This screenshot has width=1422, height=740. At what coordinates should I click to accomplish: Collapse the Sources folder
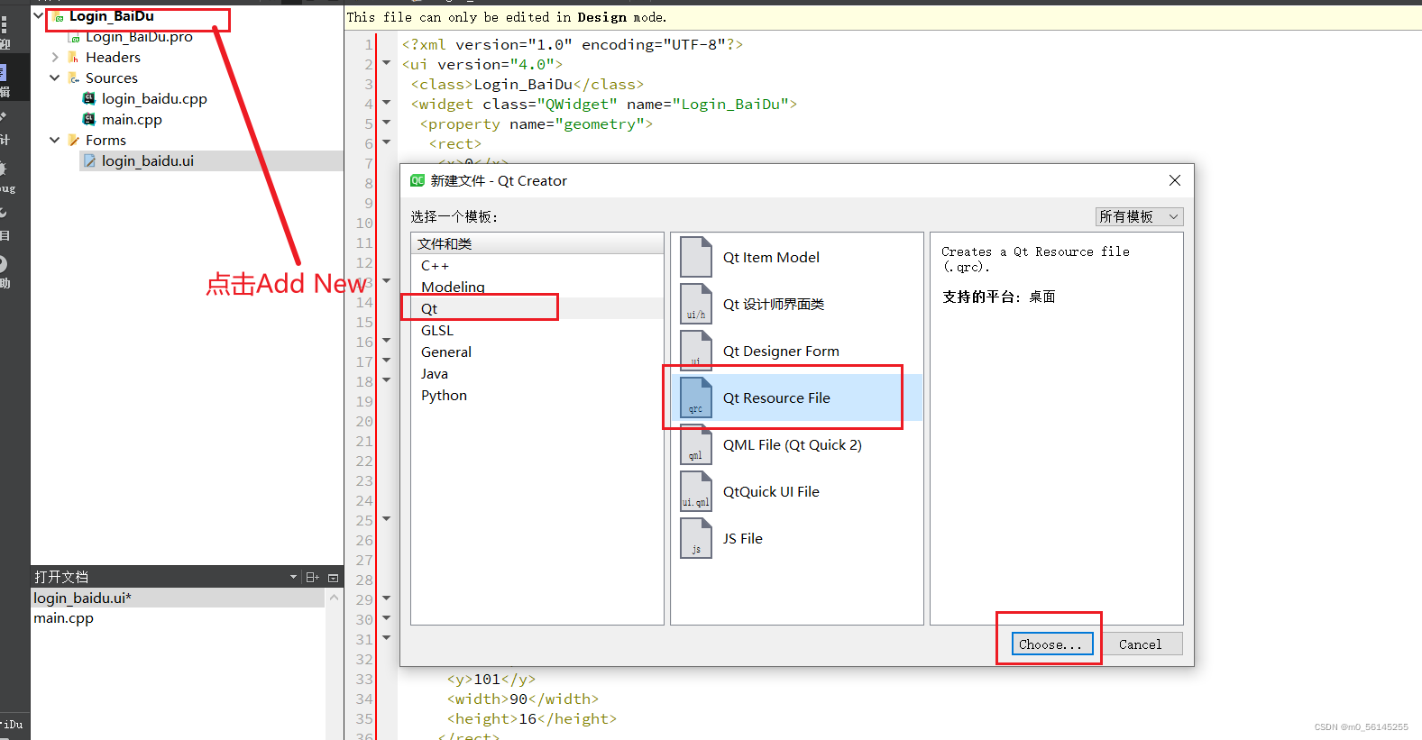(x=55, y=78)
